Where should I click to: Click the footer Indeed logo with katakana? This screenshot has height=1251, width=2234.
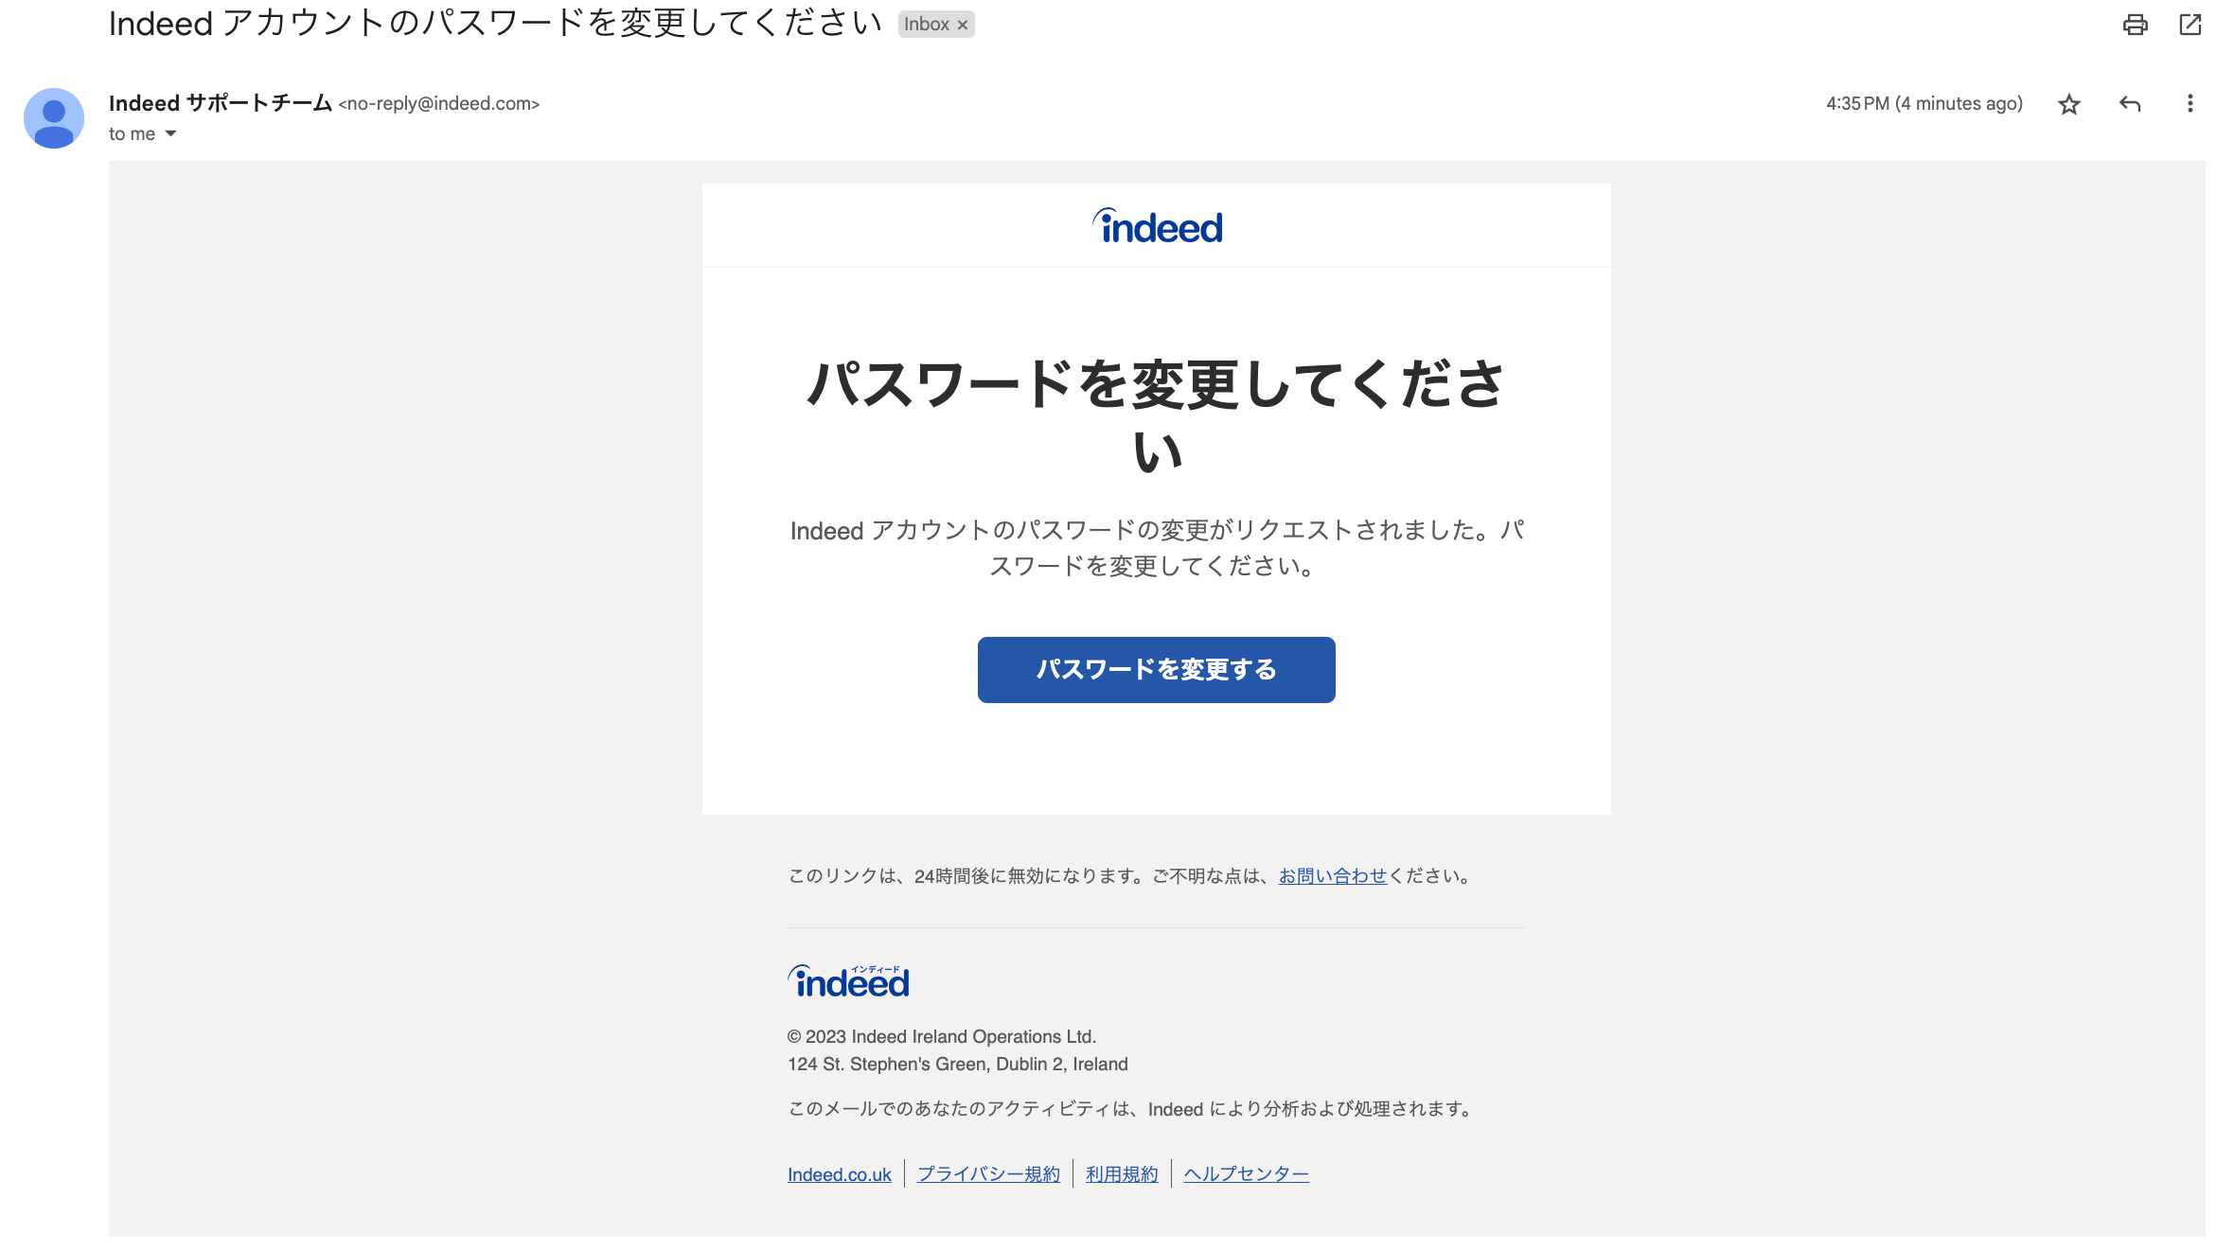(x=848, y=982)
